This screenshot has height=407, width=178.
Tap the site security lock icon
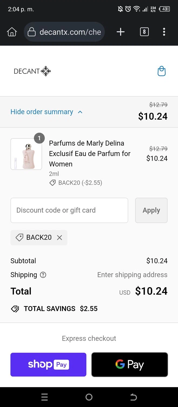pos(32,32)
